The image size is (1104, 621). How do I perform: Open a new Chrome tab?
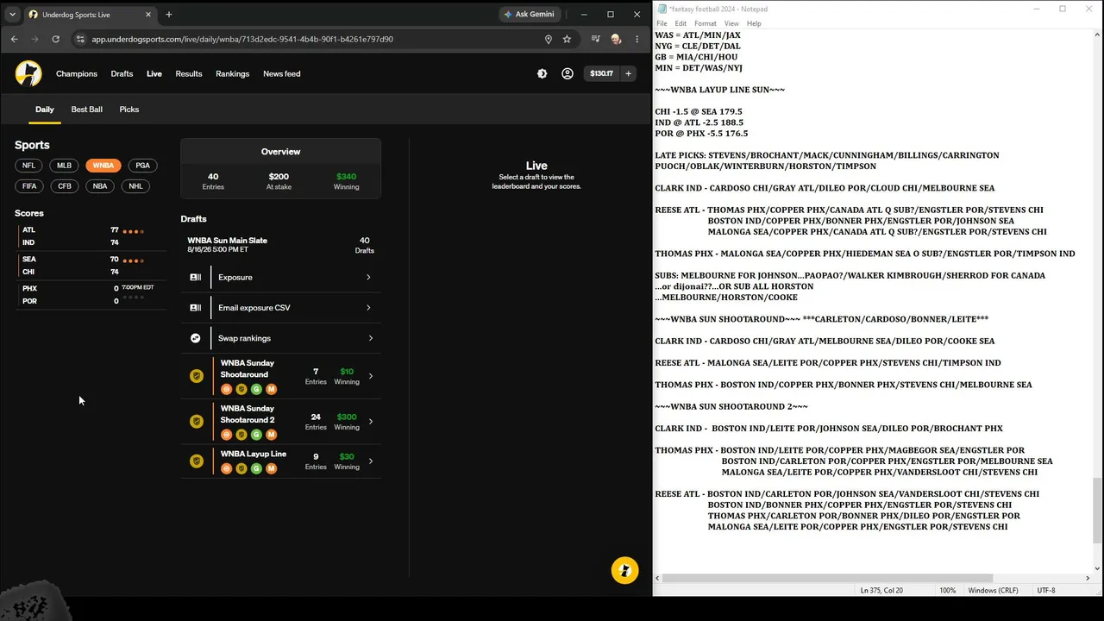[x=169, y=15]
